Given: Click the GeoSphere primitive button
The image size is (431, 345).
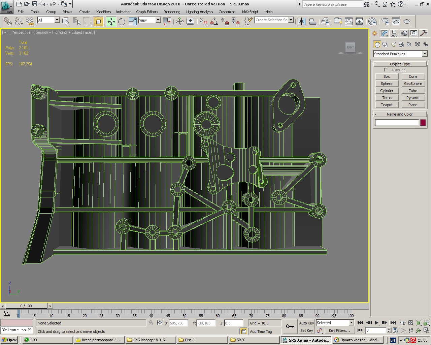Looking at the screenshot, I should tap(413, 84).
